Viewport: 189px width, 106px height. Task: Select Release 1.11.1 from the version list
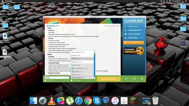coord(82,75)
